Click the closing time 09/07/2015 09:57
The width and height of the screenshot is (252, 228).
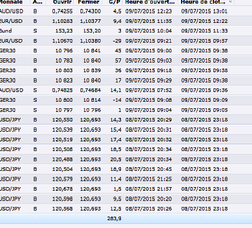204,41
